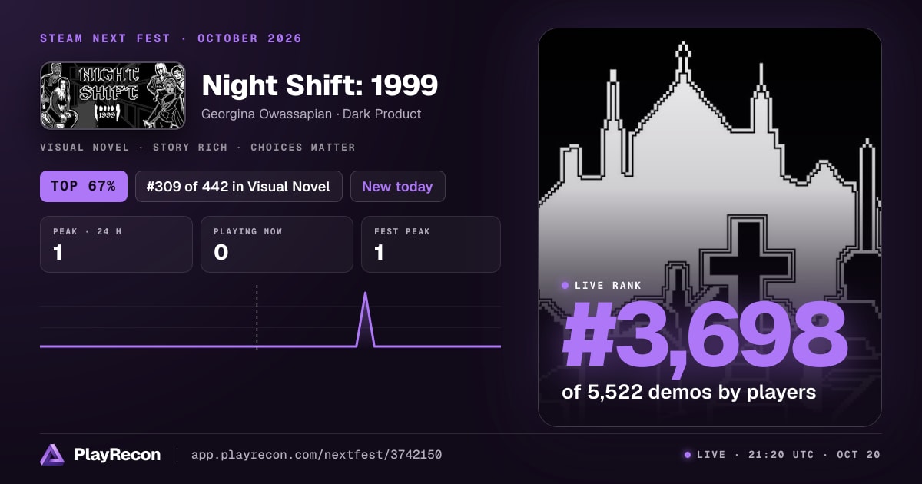Click the LIVE status dot in footer
922x484 pixels.
688,455
